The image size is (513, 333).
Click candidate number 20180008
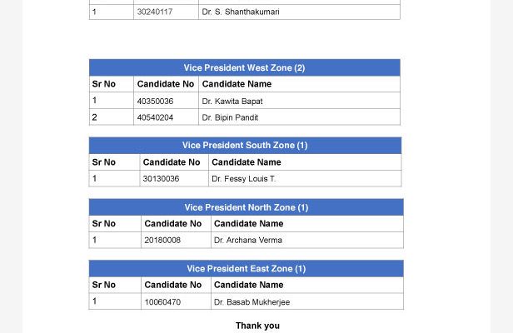[x=162, y=240]
